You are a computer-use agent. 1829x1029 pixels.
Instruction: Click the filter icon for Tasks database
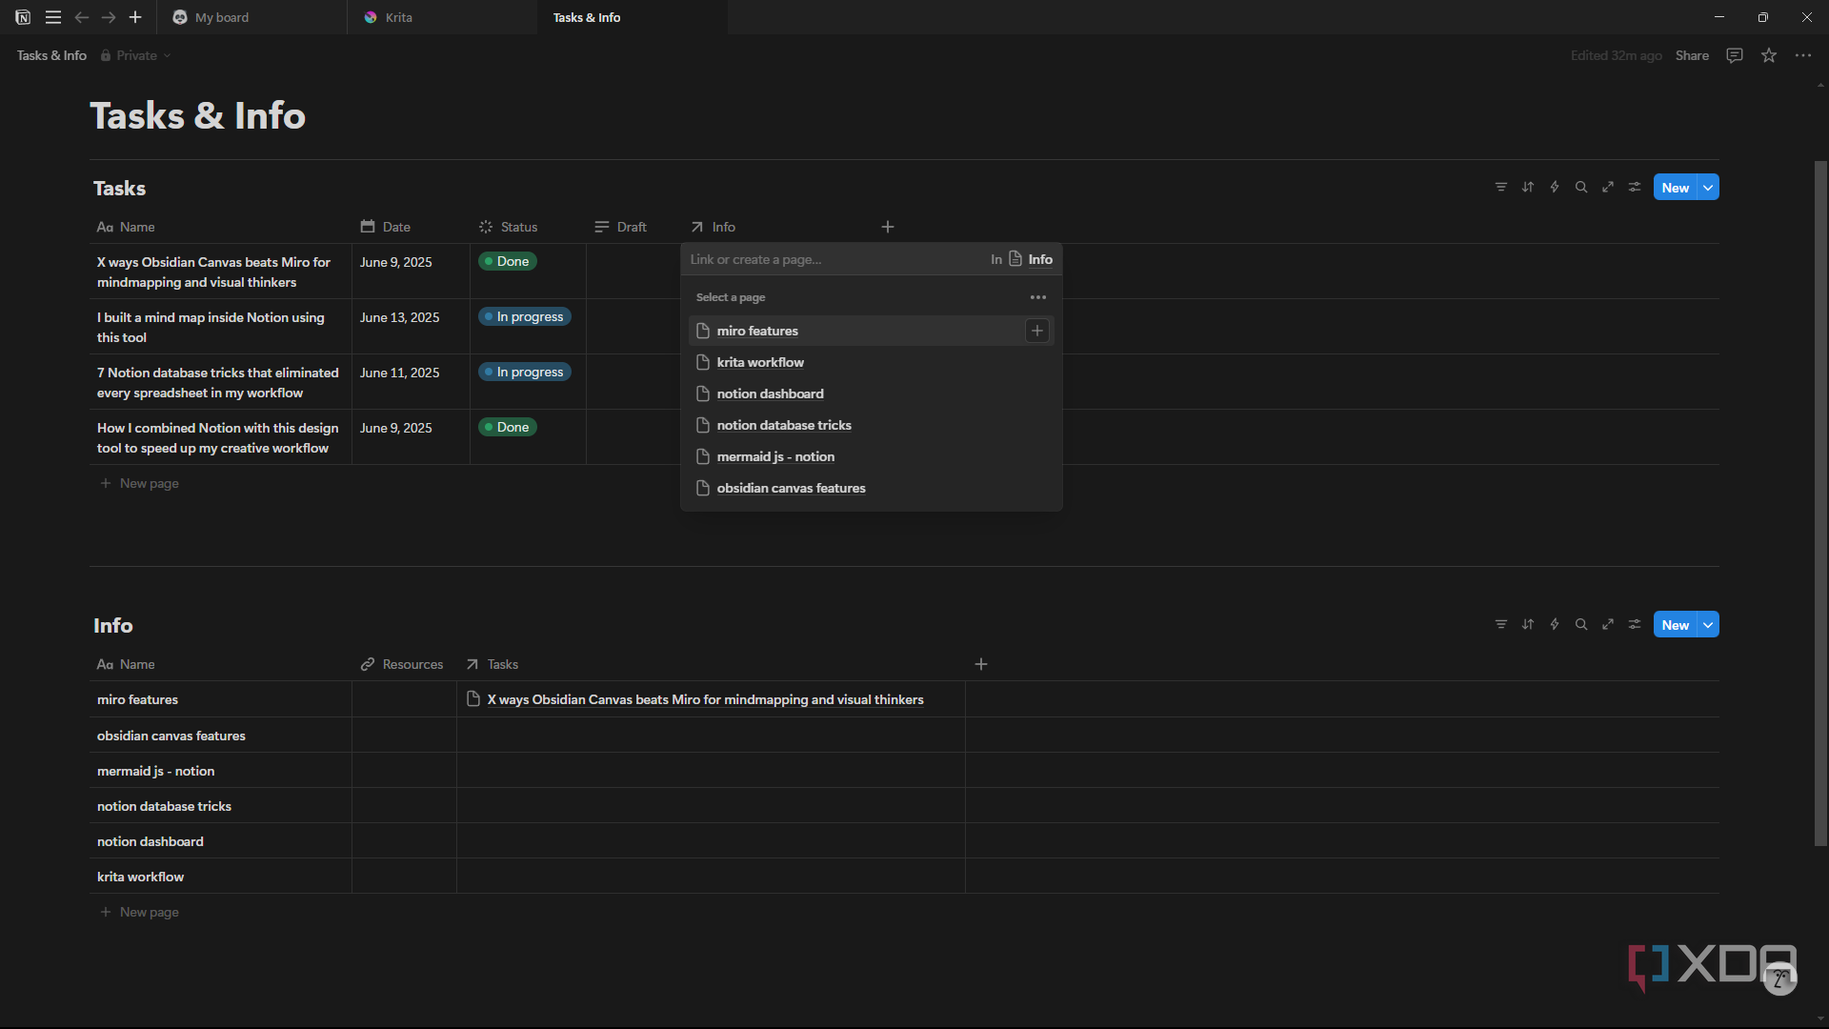tap(1501, 187)
